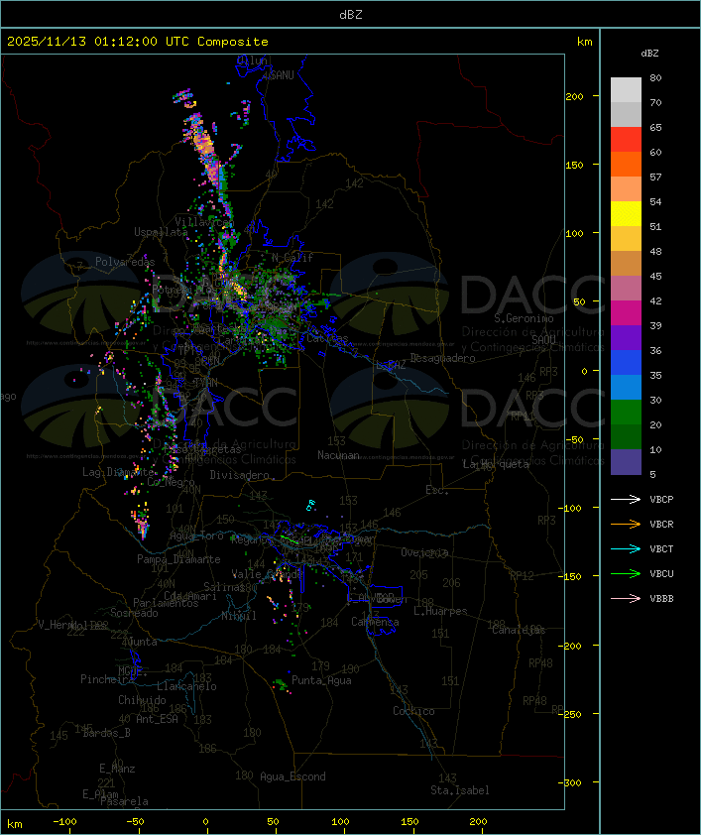Click the 45 value on the color scale

(x=655, y=276)
